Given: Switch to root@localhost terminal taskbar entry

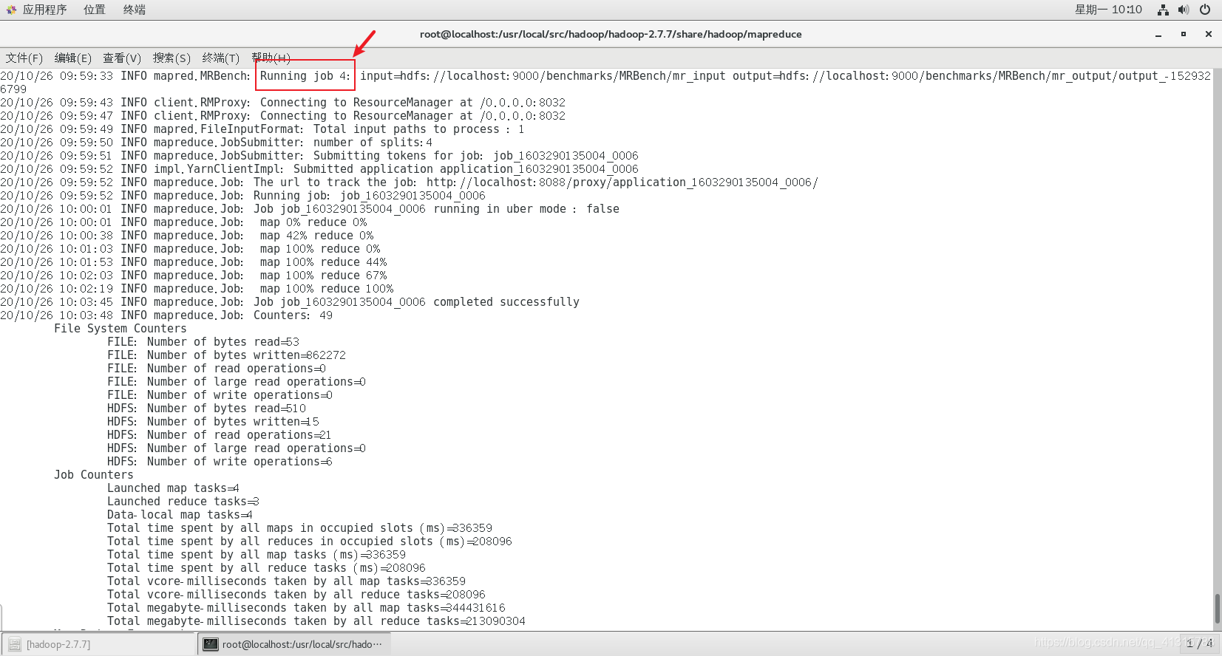Looking at the screenshot, I should [x=293, y=644].
